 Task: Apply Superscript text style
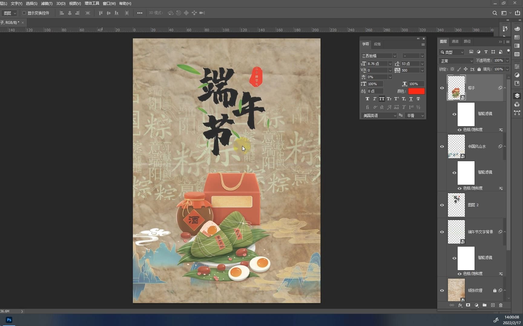point(396,99)
